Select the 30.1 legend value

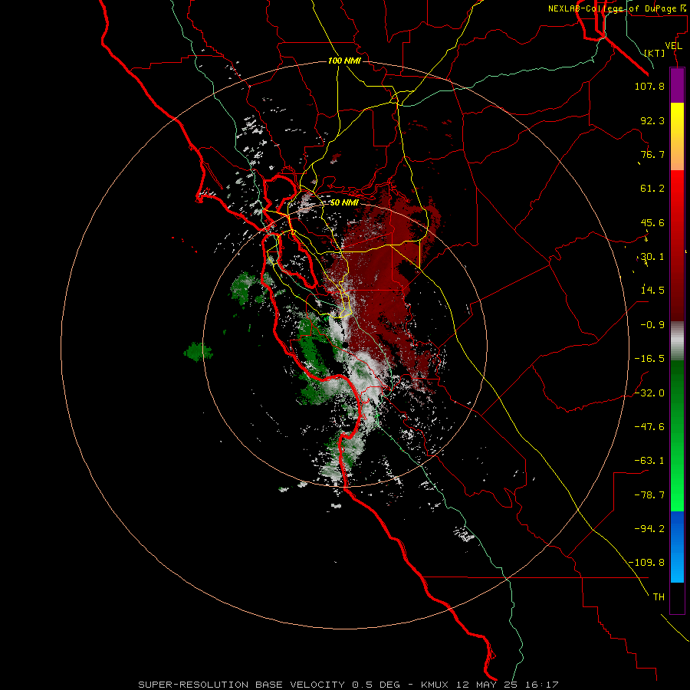tap(652, 257)
